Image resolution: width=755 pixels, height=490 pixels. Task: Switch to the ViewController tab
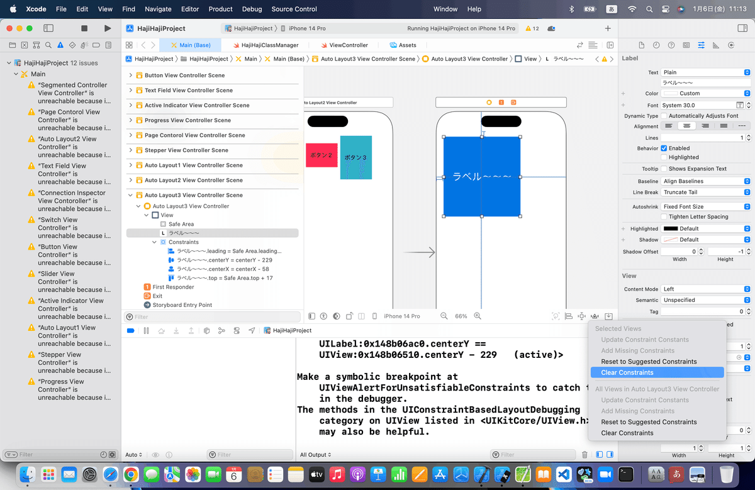344,45
